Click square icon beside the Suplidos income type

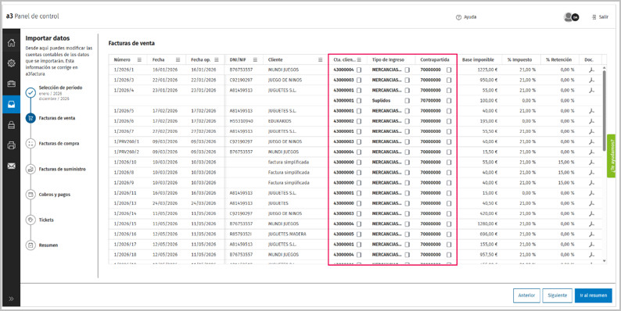point(407,101)
